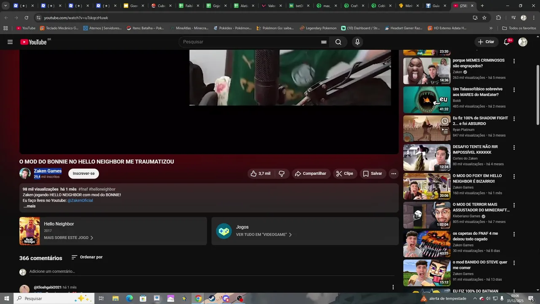This screenshot has width=540, height=304.
Task: Open Steam from the taskbar
Action: click(x=212, y=299)
